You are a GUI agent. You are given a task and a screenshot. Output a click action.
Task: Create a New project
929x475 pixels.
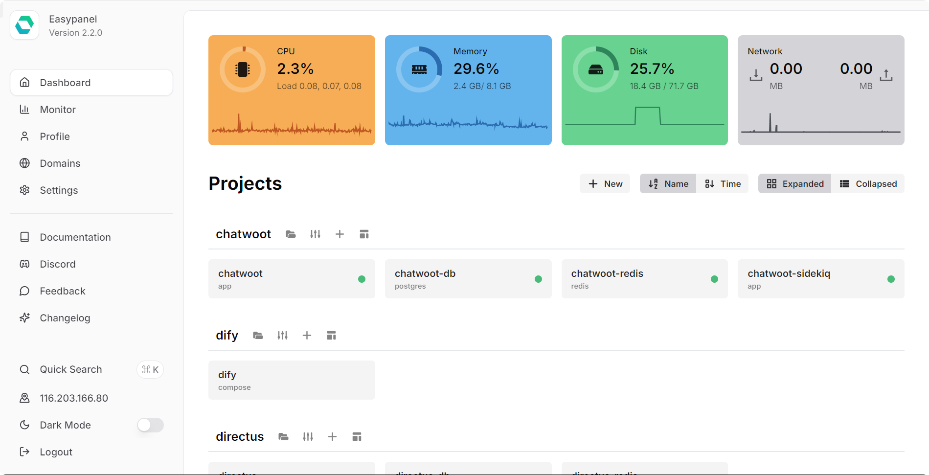coord(605,183)
